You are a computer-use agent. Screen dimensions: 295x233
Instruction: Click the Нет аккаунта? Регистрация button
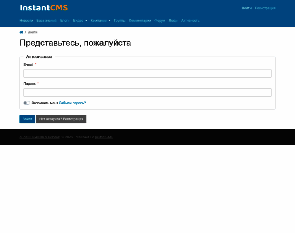61,119
